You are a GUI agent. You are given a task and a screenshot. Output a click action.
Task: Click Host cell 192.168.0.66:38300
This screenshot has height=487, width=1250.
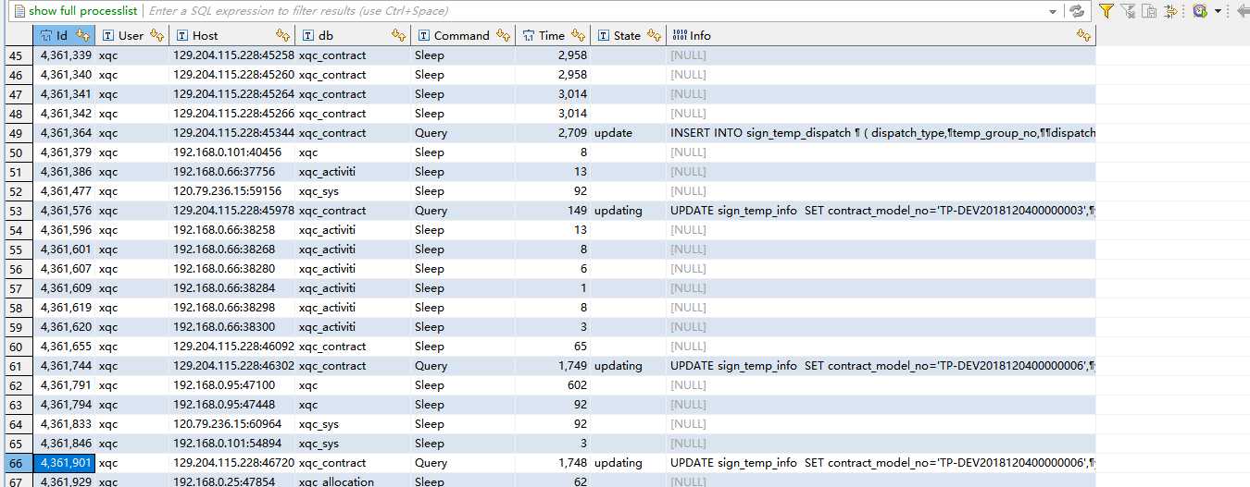232,327
